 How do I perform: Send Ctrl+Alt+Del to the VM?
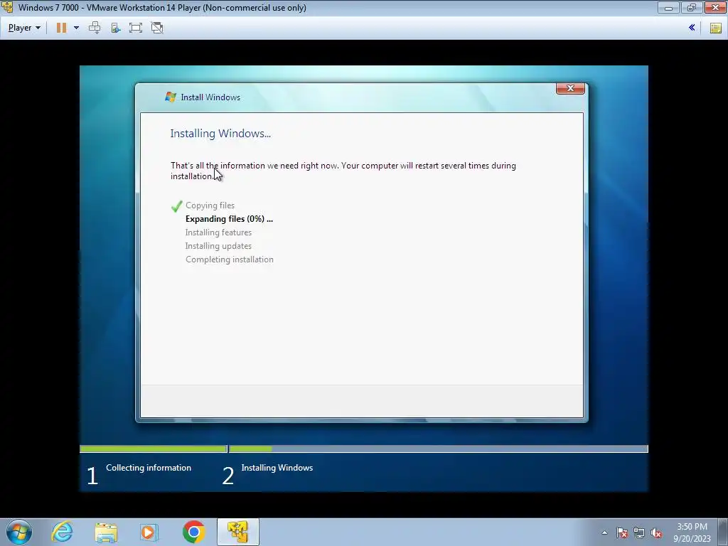pos(95,28)
